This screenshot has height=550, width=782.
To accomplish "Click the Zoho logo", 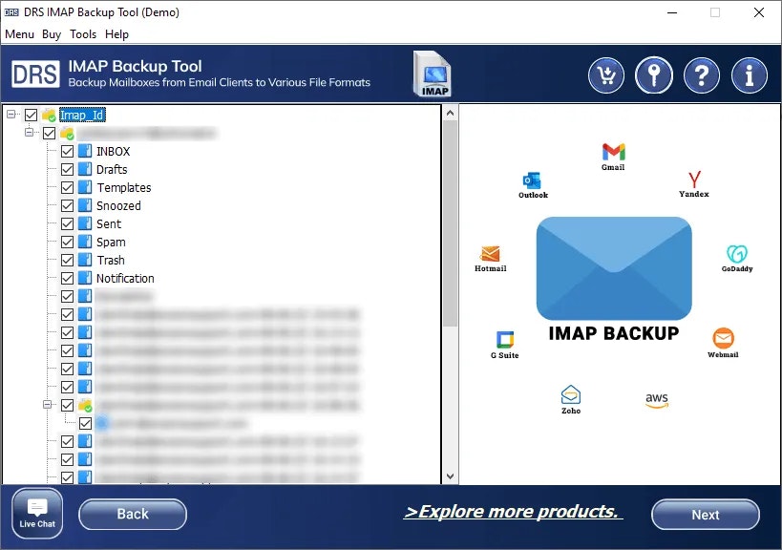I will pyautogui.click(x=571, y=399).
